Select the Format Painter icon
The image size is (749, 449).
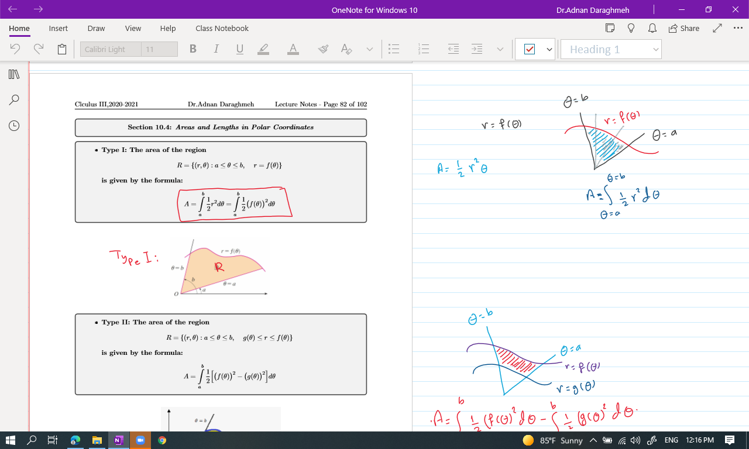[323, 49]
